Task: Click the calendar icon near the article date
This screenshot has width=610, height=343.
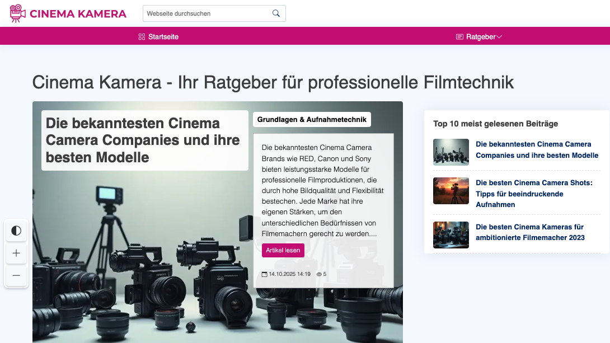Action: pos(264,274)
